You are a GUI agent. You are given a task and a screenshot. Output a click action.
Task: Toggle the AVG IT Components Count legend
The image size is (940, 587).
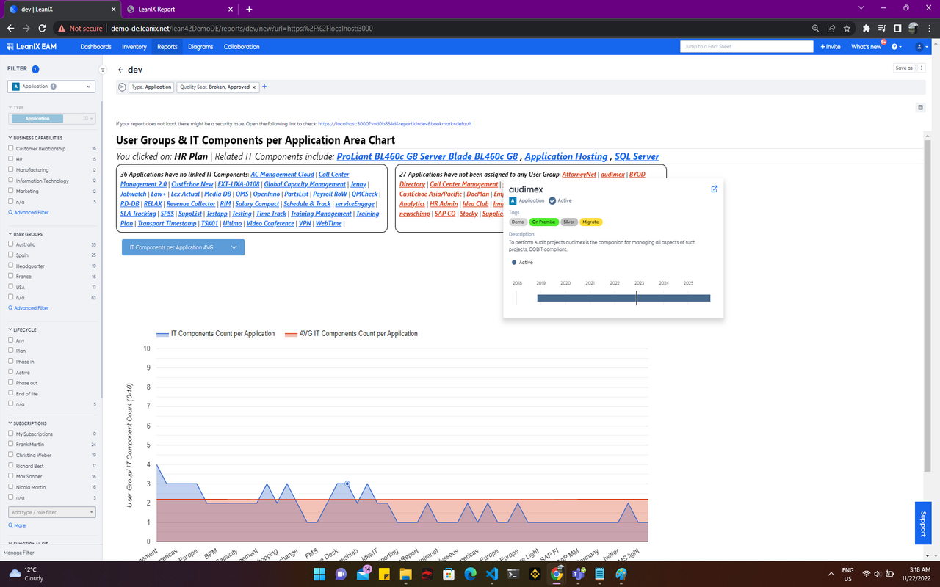351,333
